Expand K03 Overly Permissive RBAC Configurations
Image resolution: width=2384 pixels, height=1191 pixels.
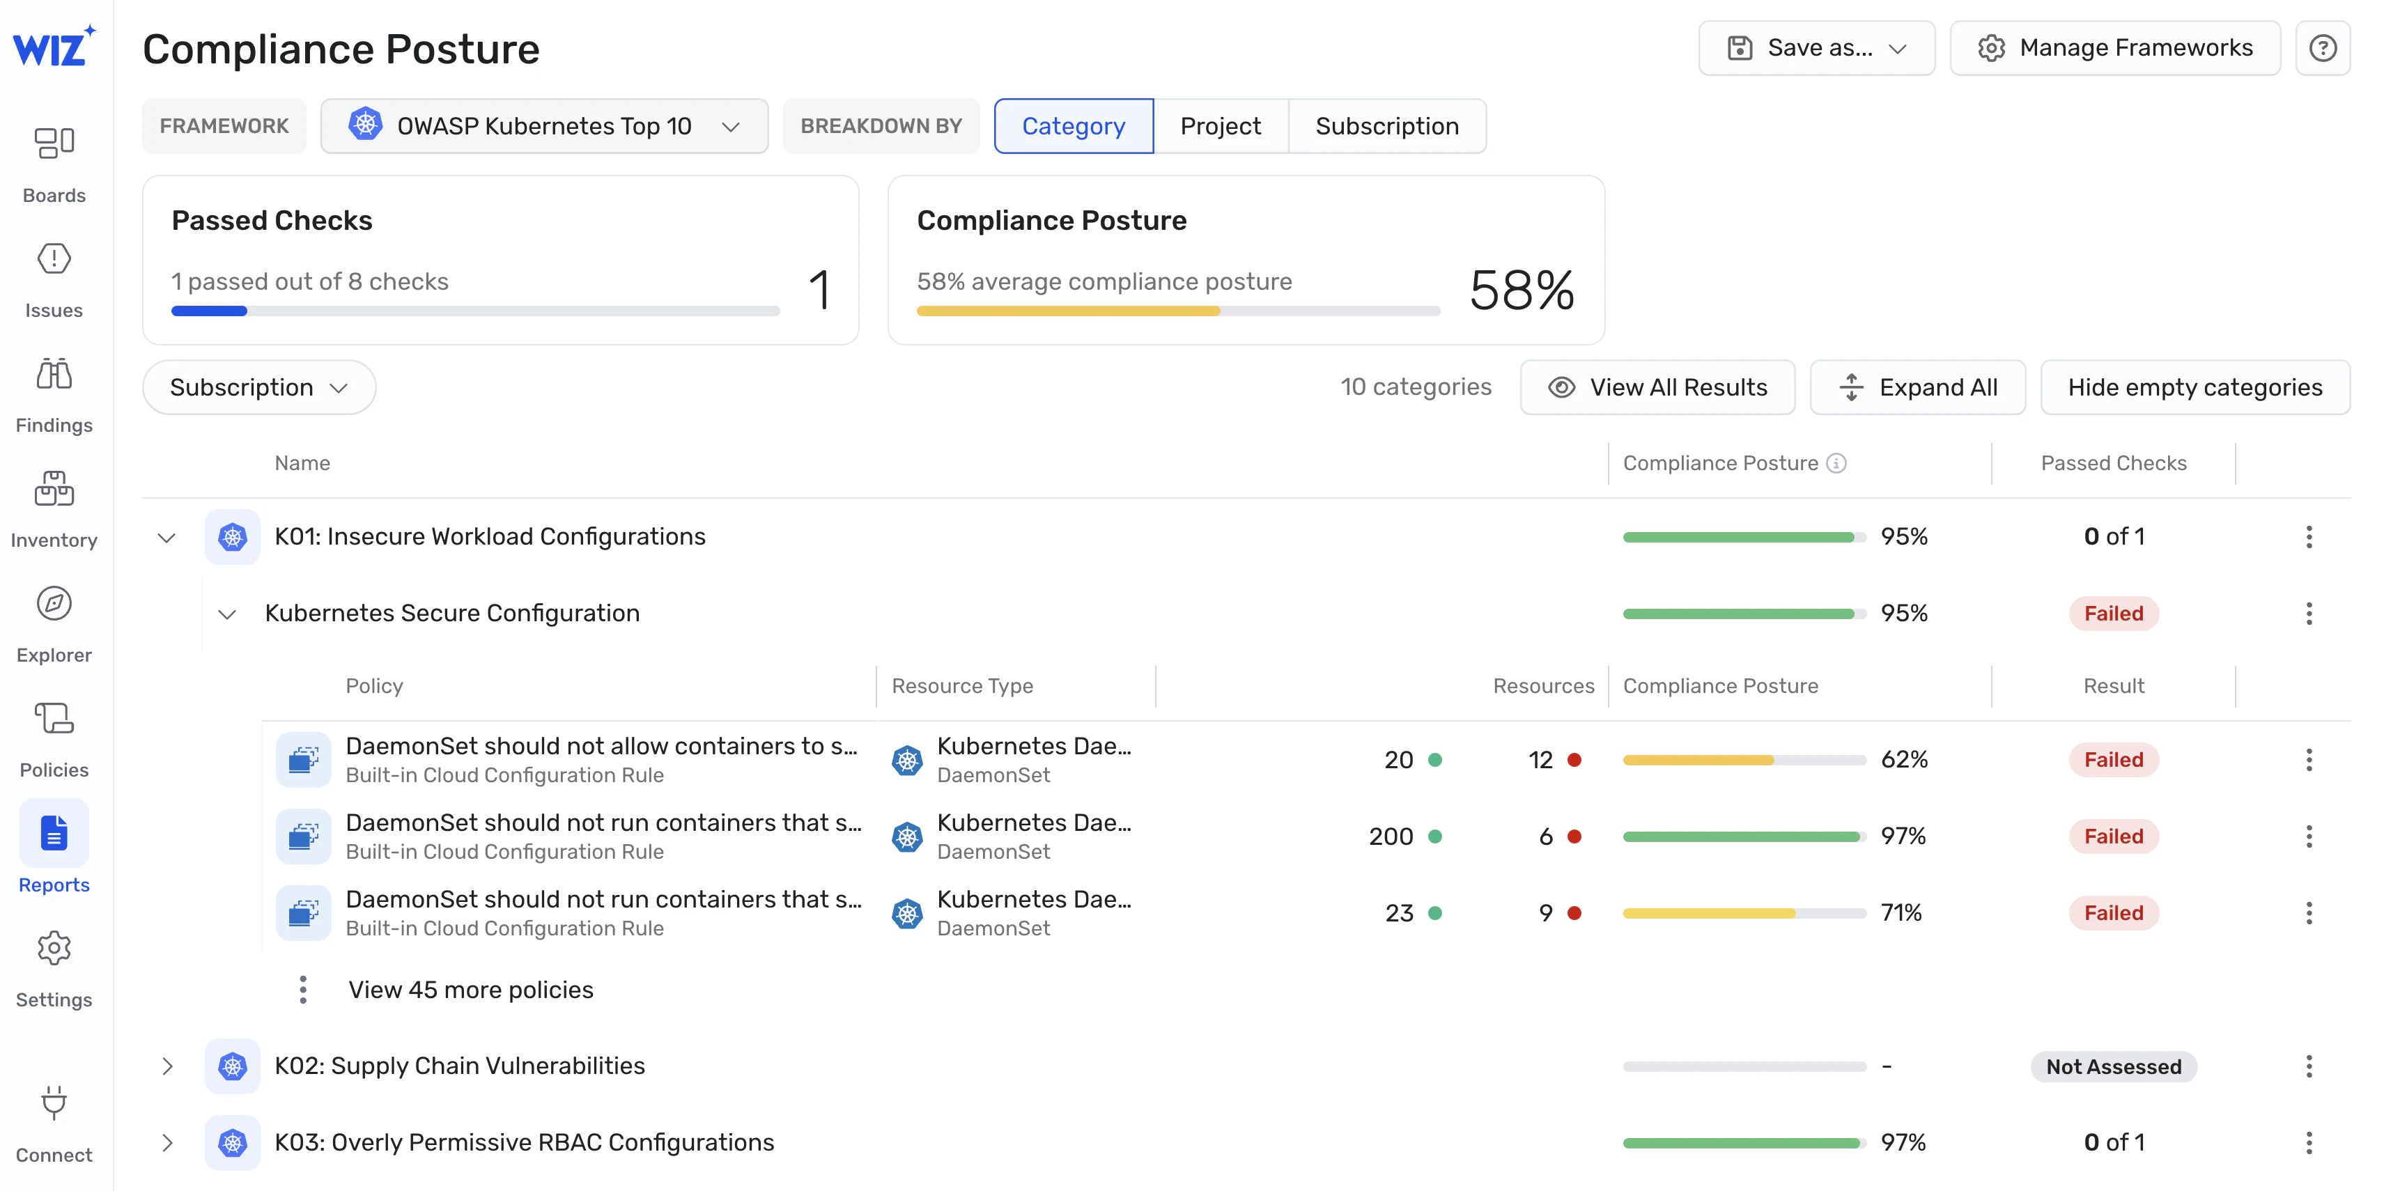coord(167,1143)
